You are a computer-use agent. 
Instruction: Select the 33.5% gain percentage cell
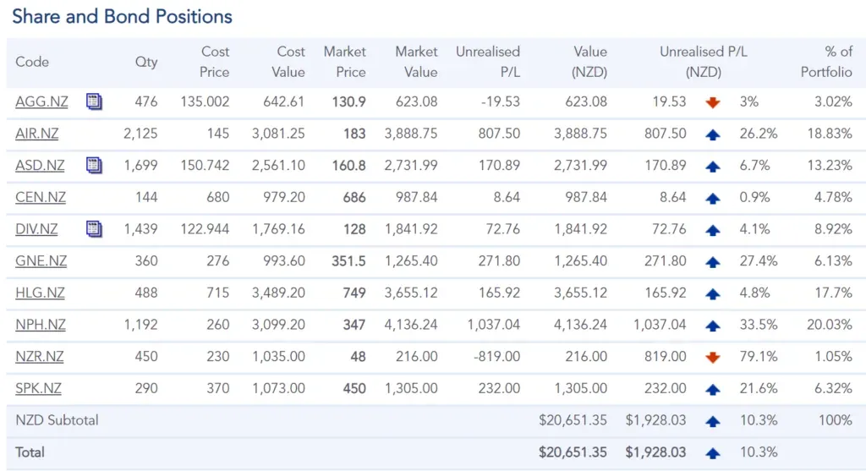coord(759,325)
